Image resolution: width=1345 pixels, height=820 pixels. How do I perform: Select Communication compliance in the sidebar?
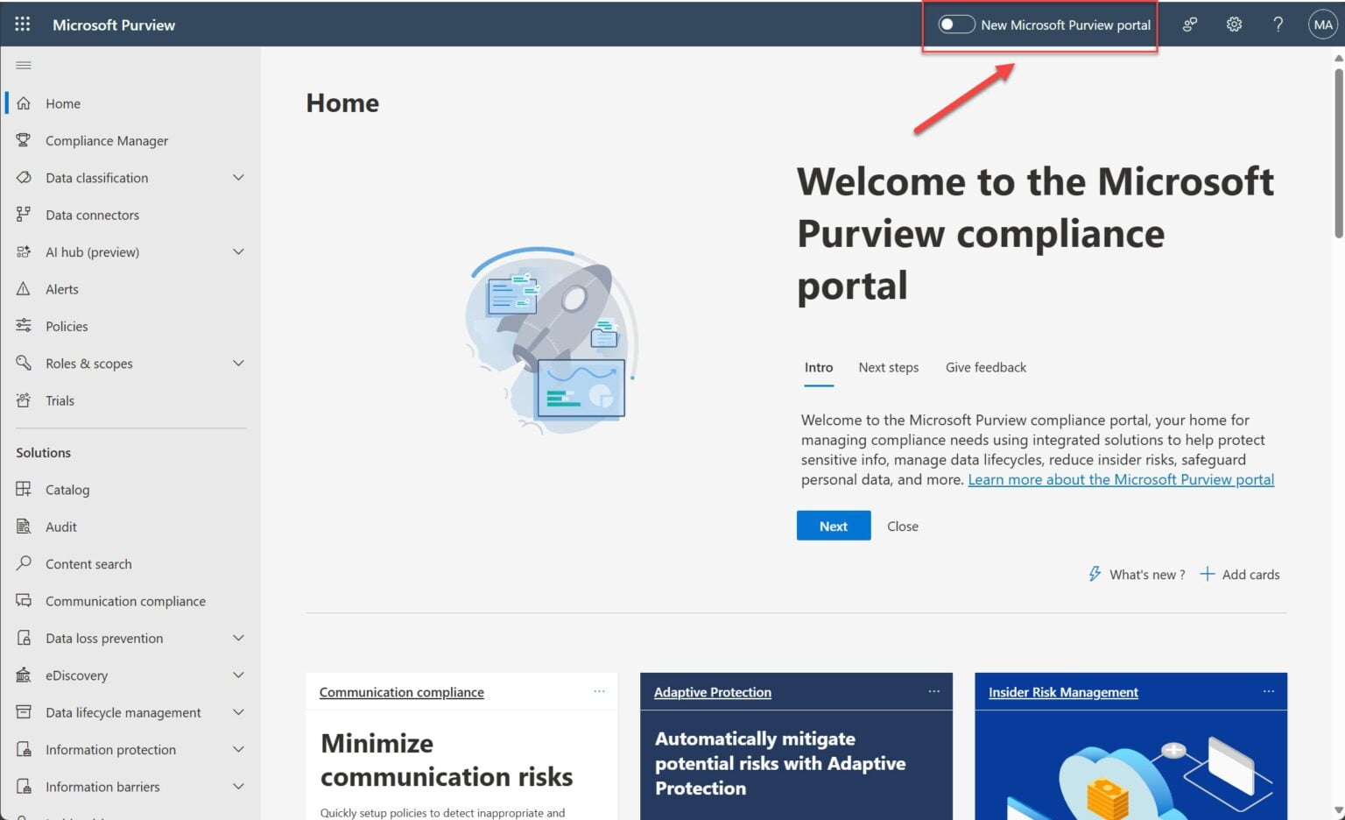point(125,600)
